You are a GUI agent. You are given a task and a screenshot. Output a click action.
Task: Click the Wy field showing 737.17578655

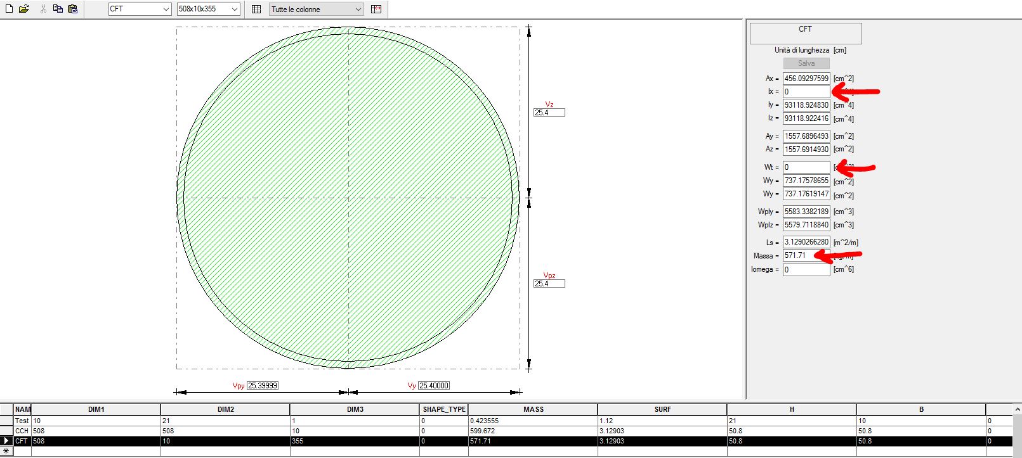806,181
